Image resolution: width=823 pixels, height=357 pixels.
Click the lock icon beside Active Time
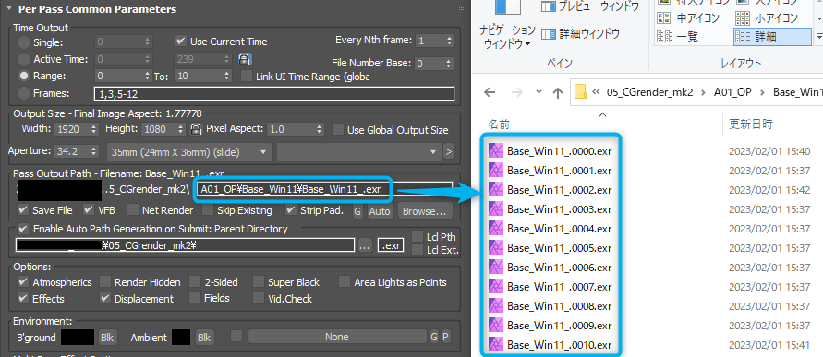[244, 59]
